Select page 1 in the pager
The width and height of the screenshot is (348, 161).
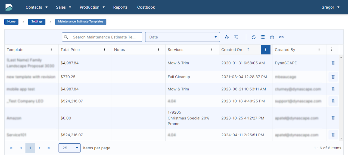click(30, 148)
